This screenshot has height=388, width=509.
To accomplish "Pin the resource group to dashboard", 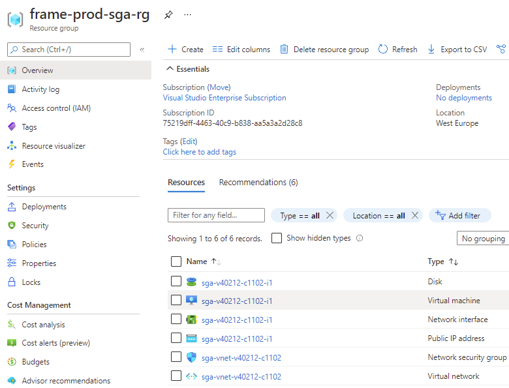I will (168, 14).
